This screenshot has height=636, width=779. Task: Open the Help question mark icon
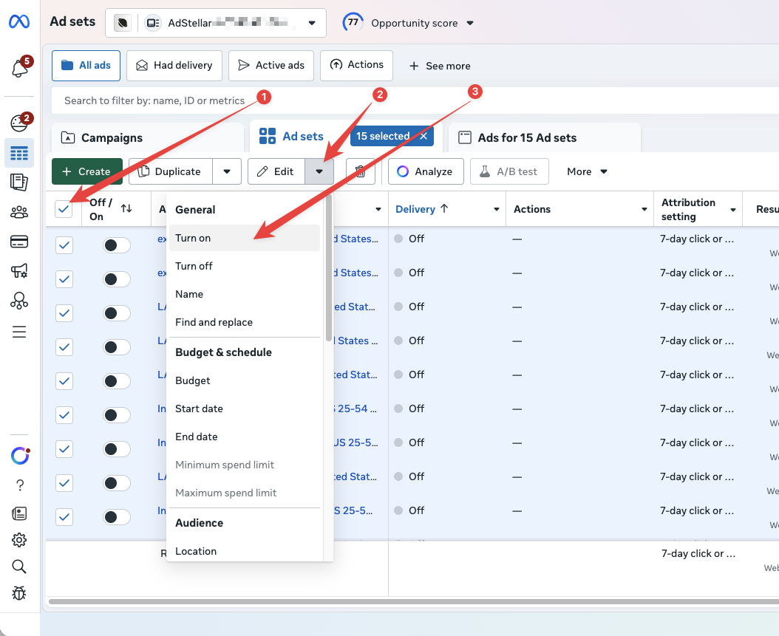20,485
